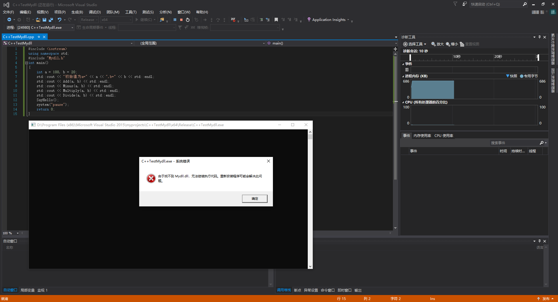Image resolution: width=558 pixels, height=302 pixels.
Task: Pin the 诊断工具 panel
Action: click(539, 37)
